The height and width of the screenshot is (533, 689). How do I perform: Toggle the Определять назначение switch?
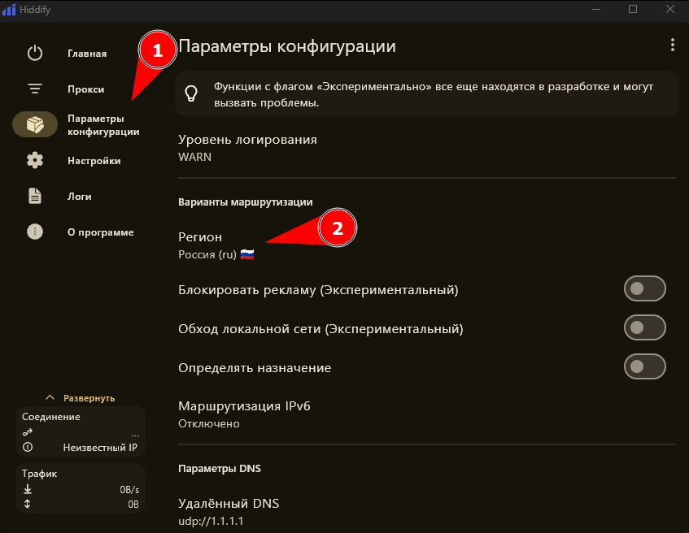pos(644,366)
